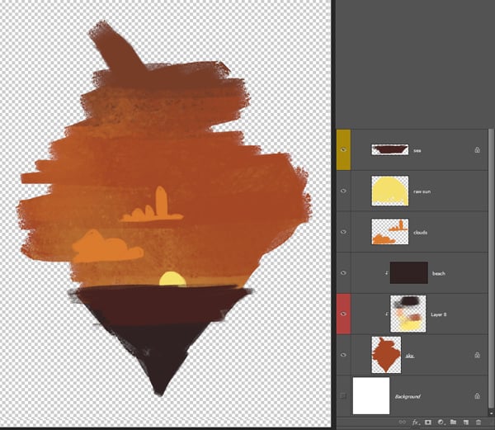Click the Layers panel vertical scrollbar

pyautogui.click(x=491, y=268)
